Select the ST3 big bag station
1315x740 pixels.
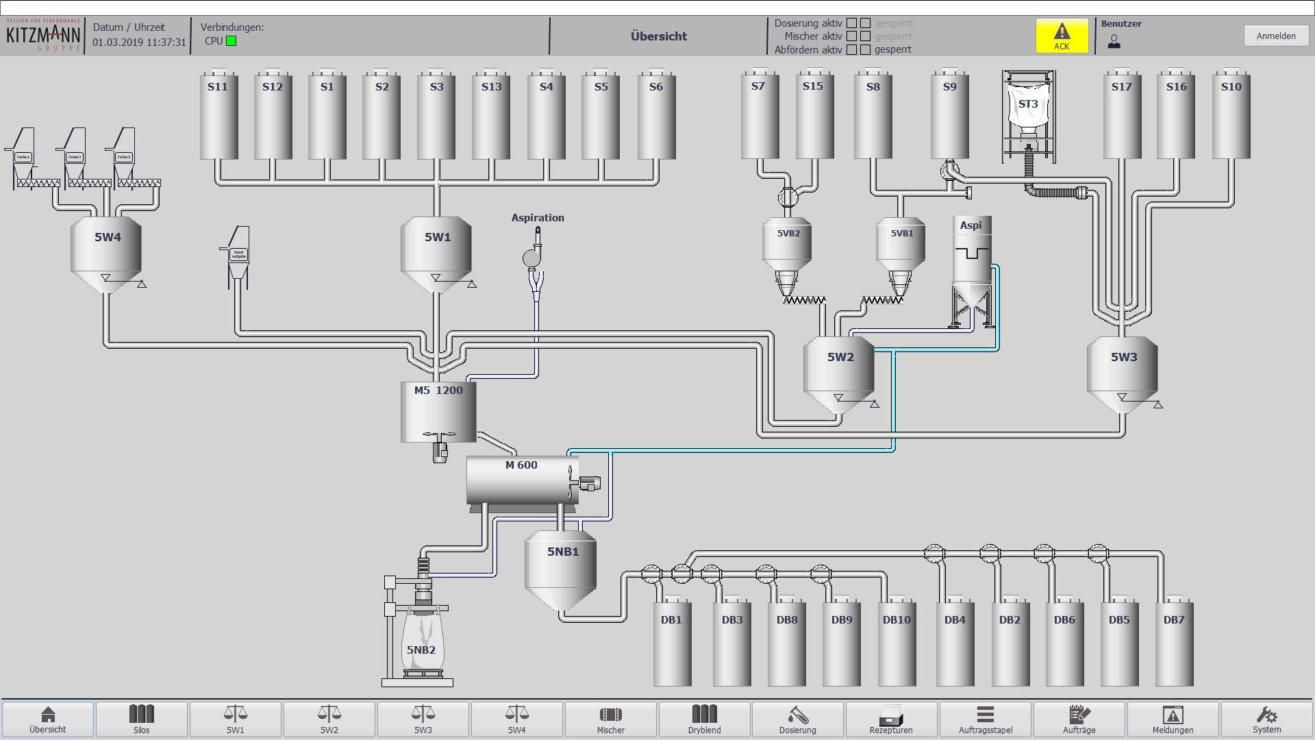[x=1029, y=116]
